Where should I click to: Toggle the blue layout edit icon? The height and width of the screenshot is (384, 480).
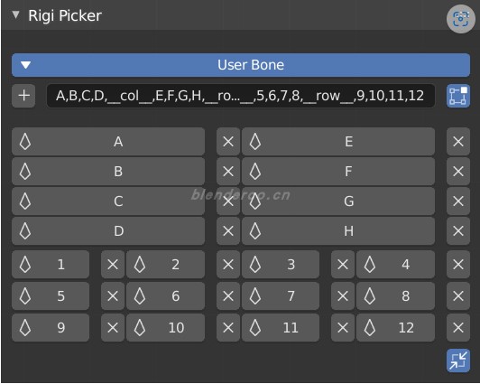pos(458,96)
